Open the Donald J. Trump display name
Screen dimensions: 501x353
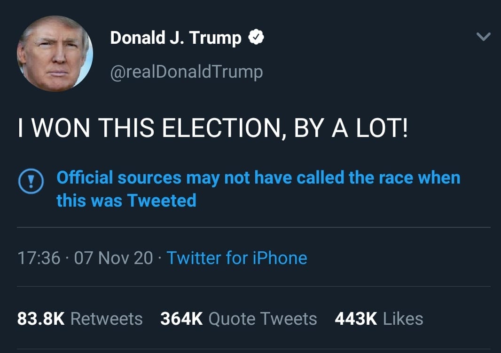(x=176, y=38)
